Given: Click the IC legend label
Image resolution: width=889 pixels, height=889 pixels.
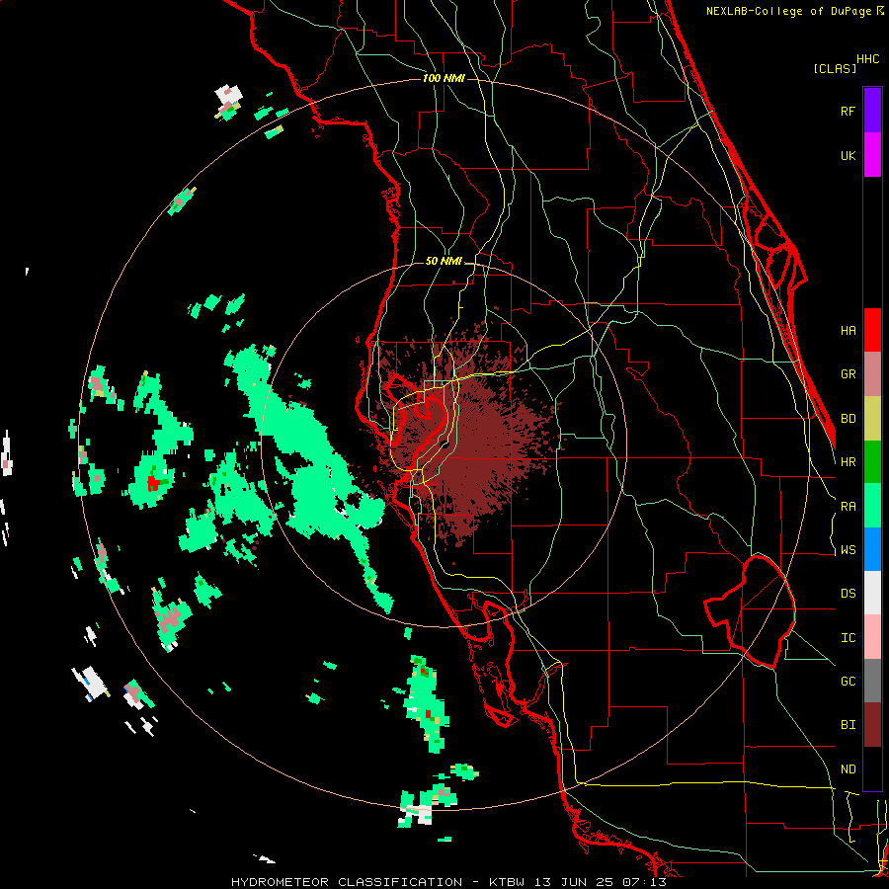Looking at the screenshot, I should tap(849, 638).
